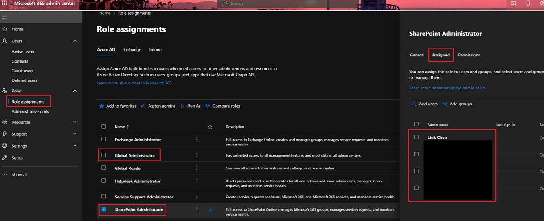Open the Assigned tab in side panel
Viewport: 544px width, 221px height.
coord(441,55)
